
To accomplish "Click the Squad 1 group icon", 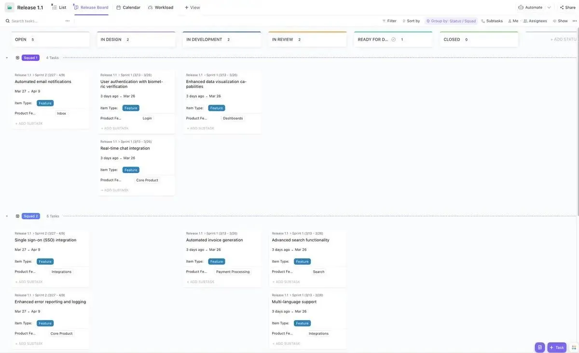I will [17, 58].
